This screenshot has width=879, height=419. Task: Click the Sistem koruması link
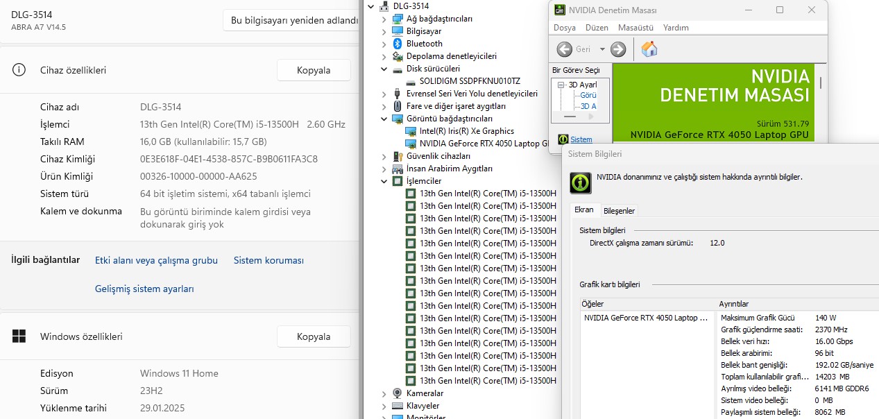[268, 260]
